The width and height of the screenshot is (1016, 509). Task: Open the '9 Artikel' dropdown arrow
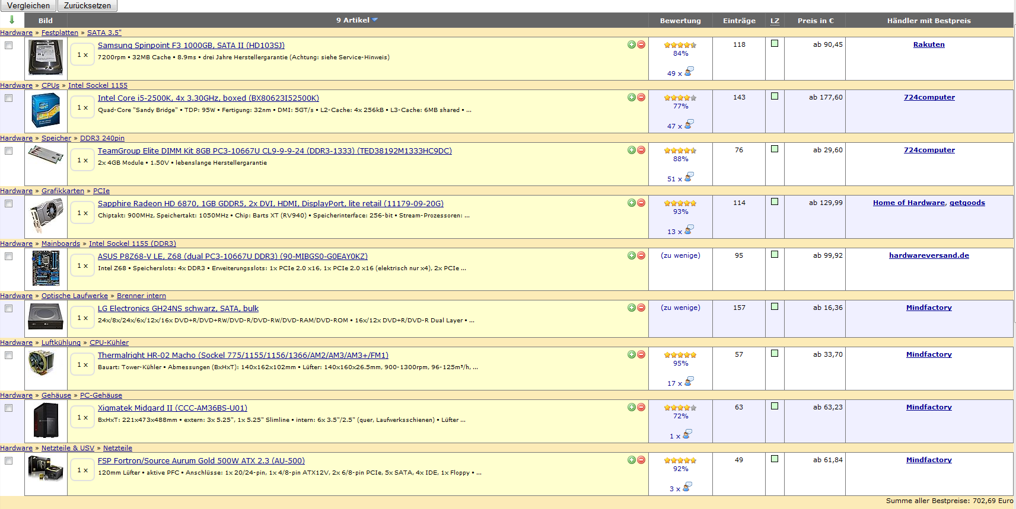(x=375, y=20)
